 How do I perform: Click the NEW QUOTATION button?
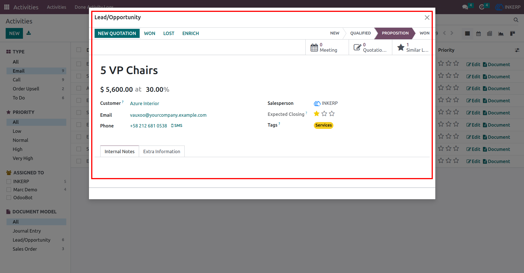pyautogui.click(x=117, y=33)
